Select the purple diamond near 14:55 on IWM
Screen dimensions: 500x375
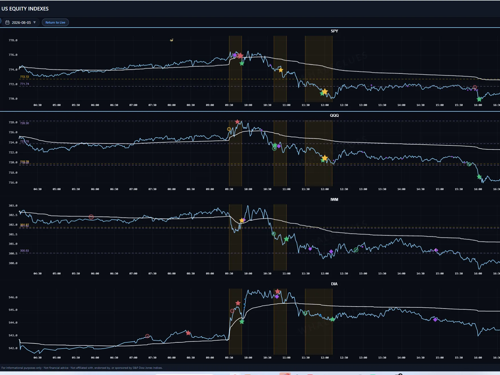436,250
